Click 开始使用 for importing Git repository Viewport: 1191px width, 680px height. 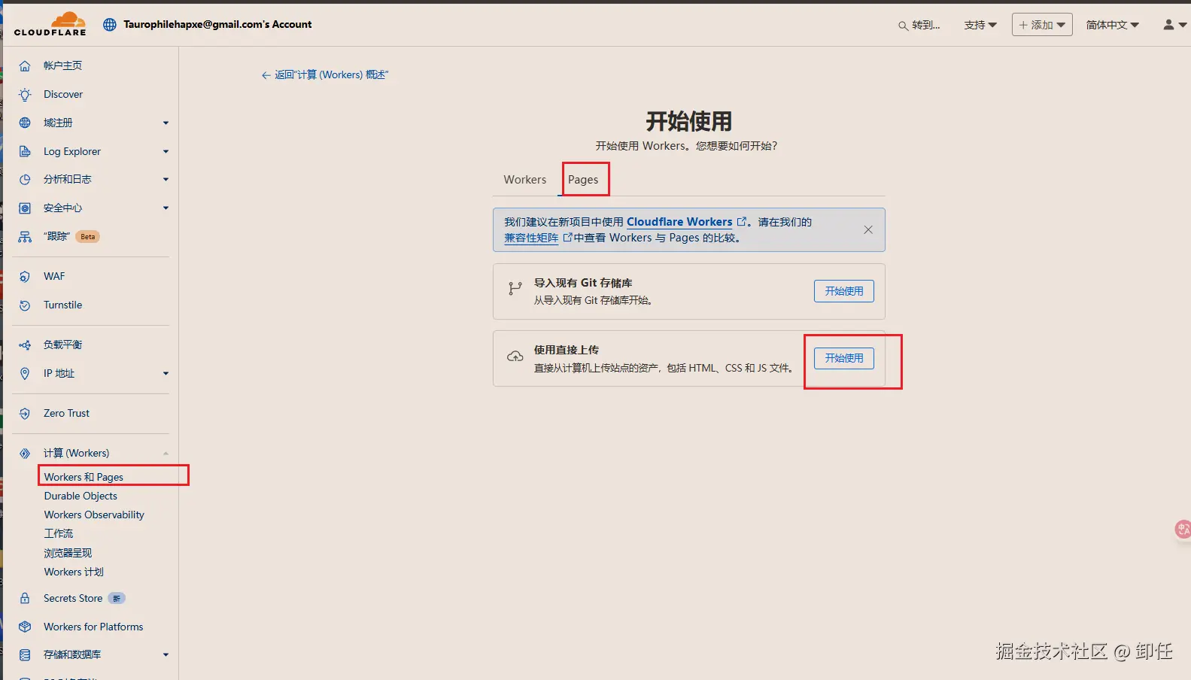844,291
